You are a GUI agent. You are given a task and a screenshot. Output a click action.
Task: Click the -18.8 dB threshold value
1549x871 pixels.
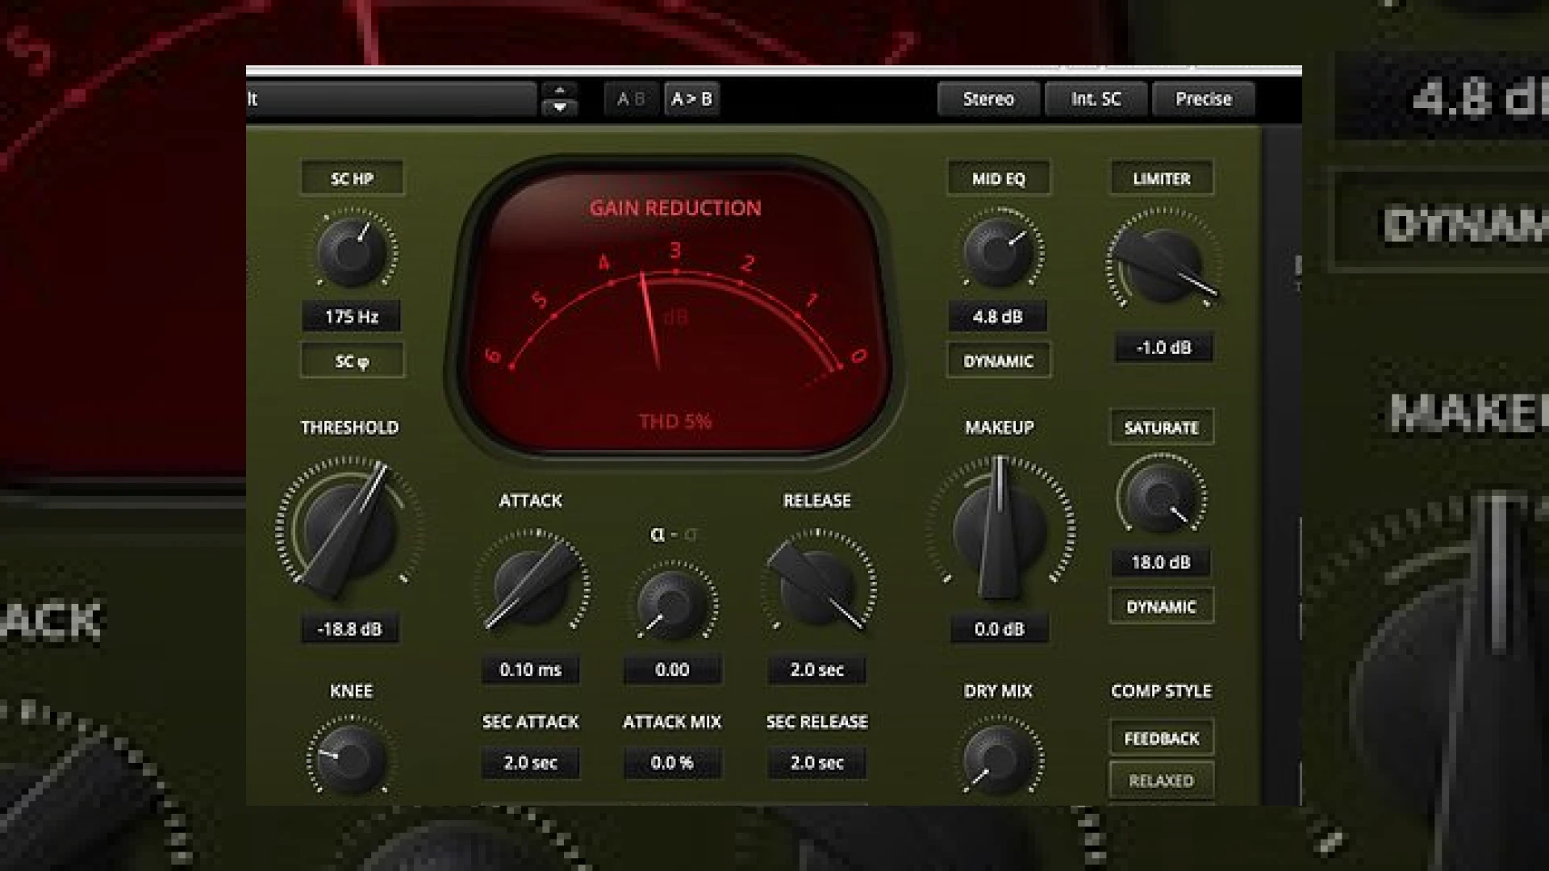[349, 629]
